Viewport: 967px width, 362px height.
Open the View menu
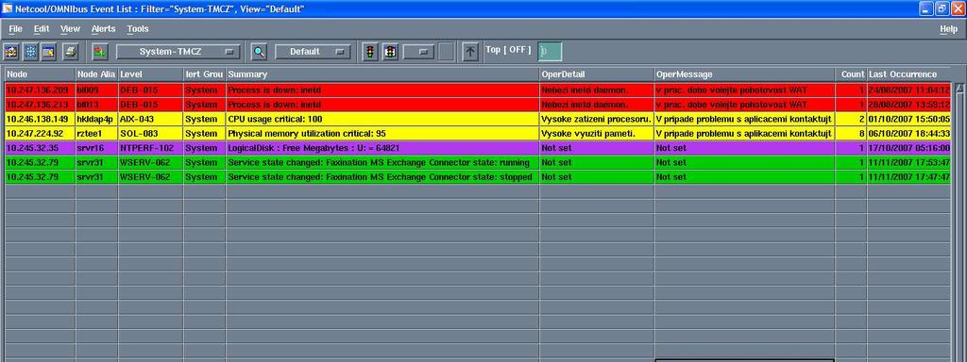(x=70, y=29)
